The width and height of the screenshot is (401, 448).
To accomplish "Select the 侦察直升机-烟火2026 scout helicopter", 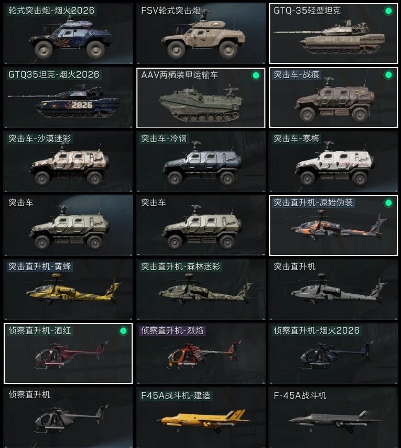I will [x=333, y=353].
